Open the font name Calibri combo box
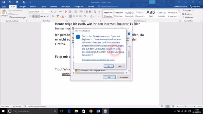The height and width of the screenshot is (114, 203). [x=35, y=12]
